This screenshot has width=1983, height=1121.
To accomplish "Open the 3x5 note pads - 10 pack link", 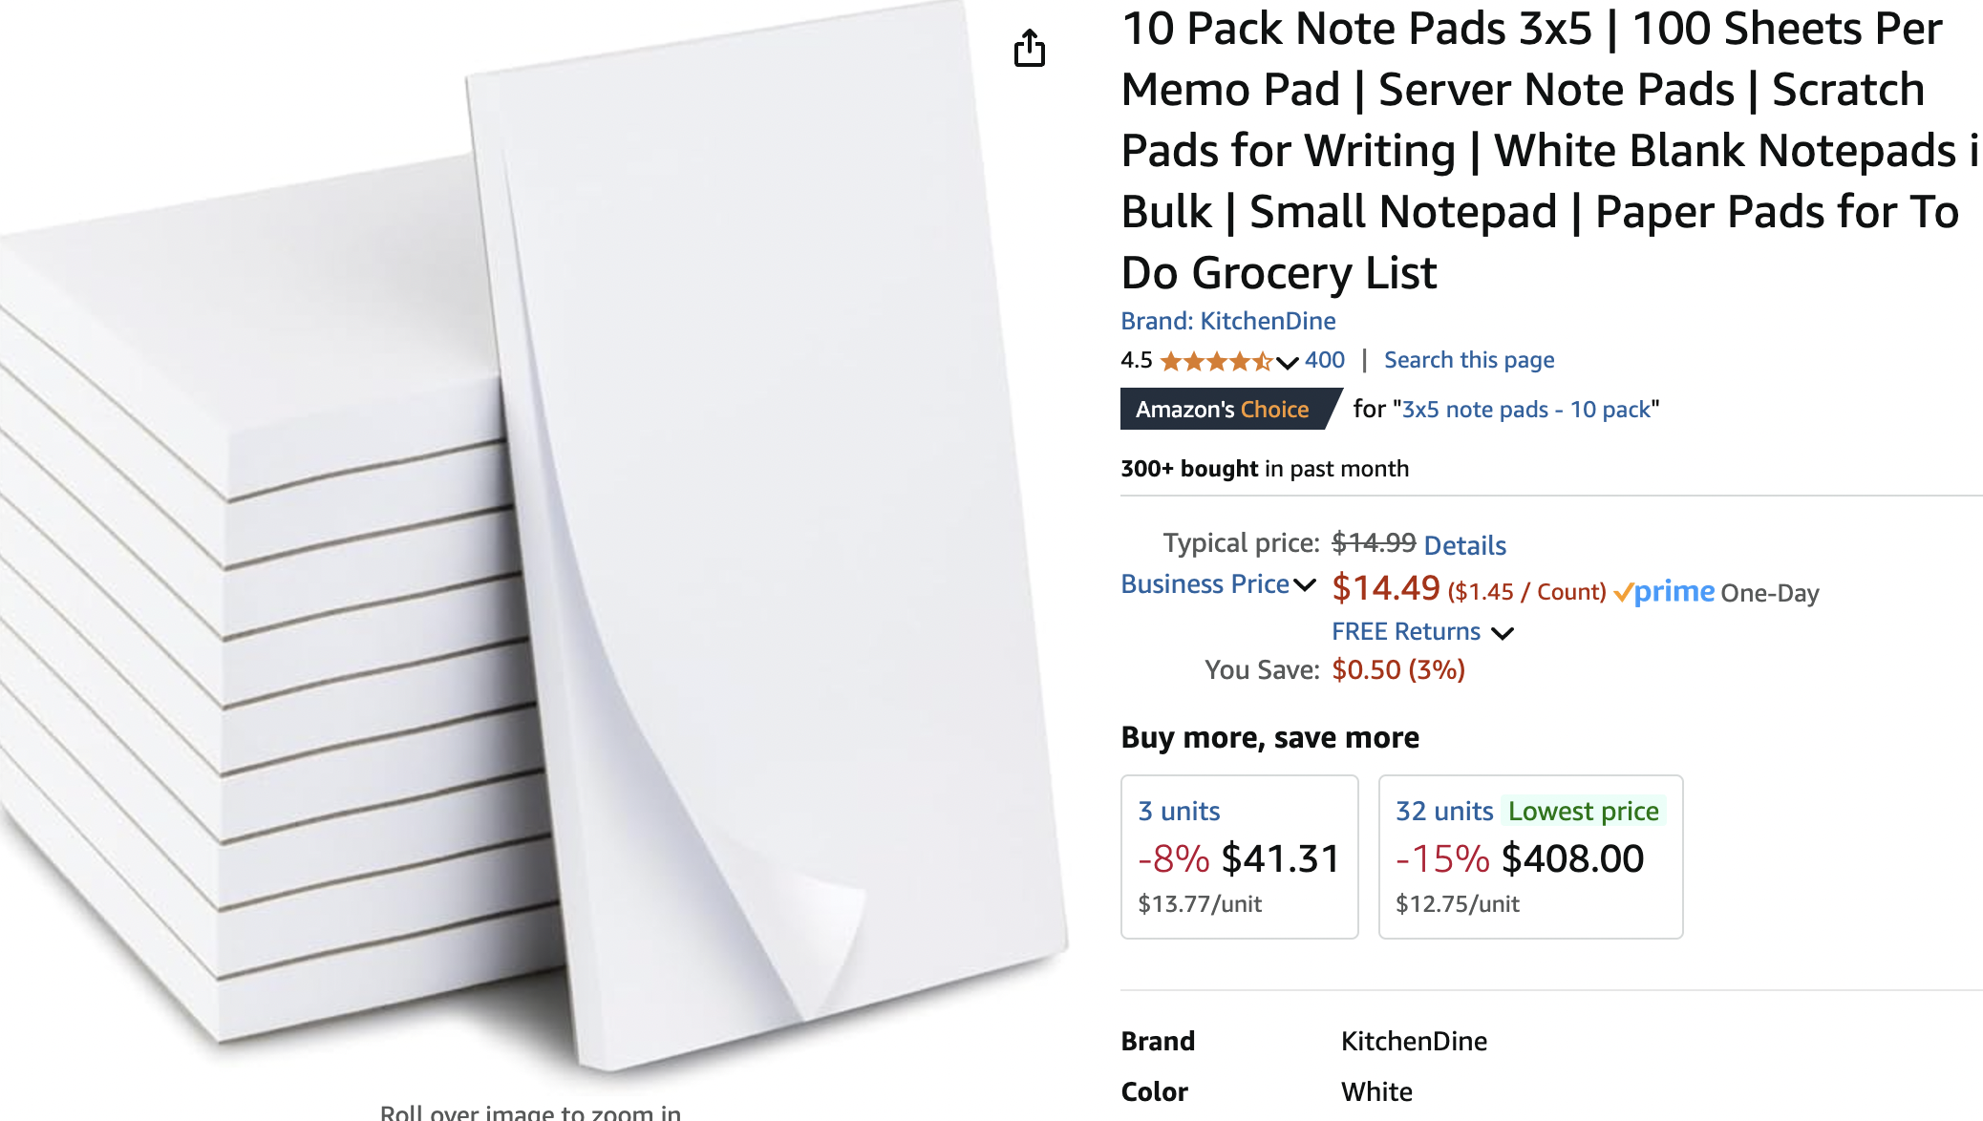I will pyautogui.click(x=1525, y=410).
